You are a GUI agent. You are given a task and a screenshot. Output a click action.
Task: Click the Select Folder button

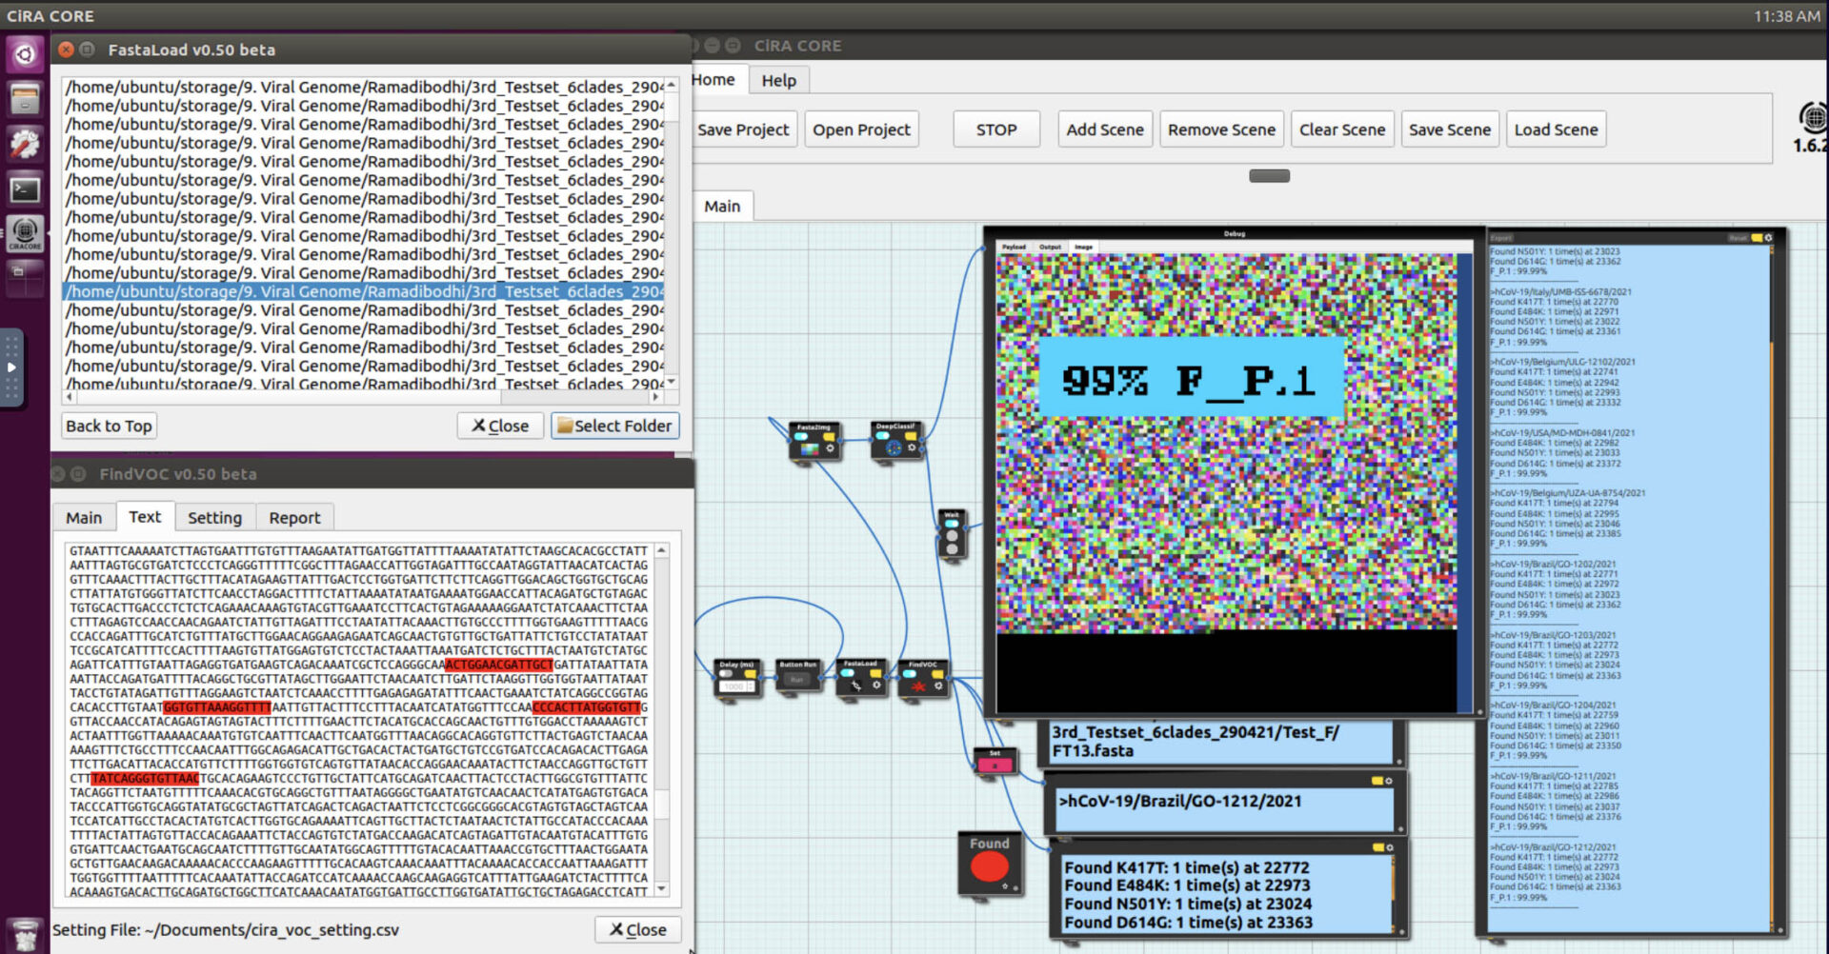pyautogui.click(x=614, y=426)
